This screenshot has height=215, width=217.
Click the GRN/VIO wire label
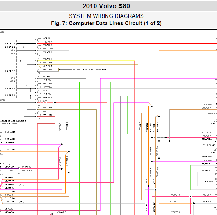[47, 98]
